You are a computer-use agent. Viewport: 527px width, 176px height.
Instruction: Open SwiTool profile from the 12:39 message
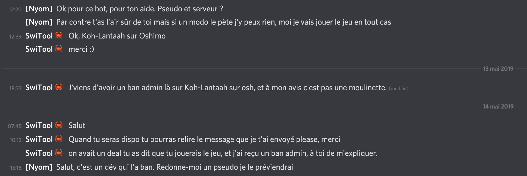[x=39, y=36]
